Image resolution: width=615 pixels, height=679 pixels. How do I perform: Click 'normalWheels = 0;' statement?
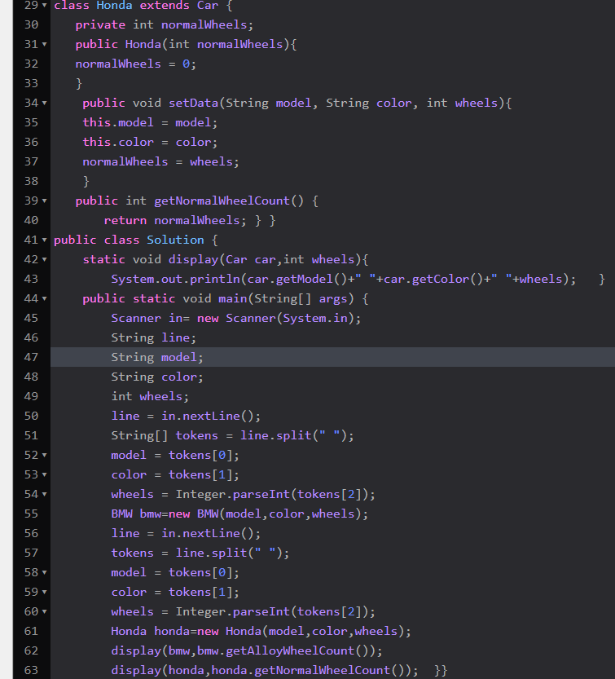tap(136, 64)
